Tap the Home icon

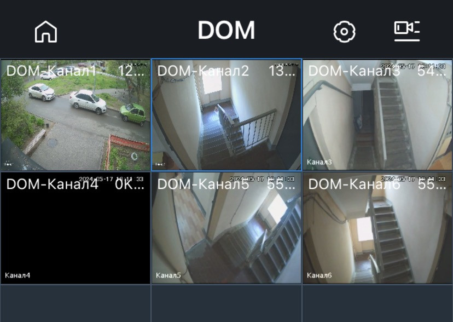(x=46, y=32)
